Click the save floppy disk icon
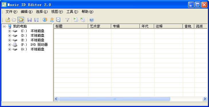This screenshot has width=209, height=107. pos(30,20)
